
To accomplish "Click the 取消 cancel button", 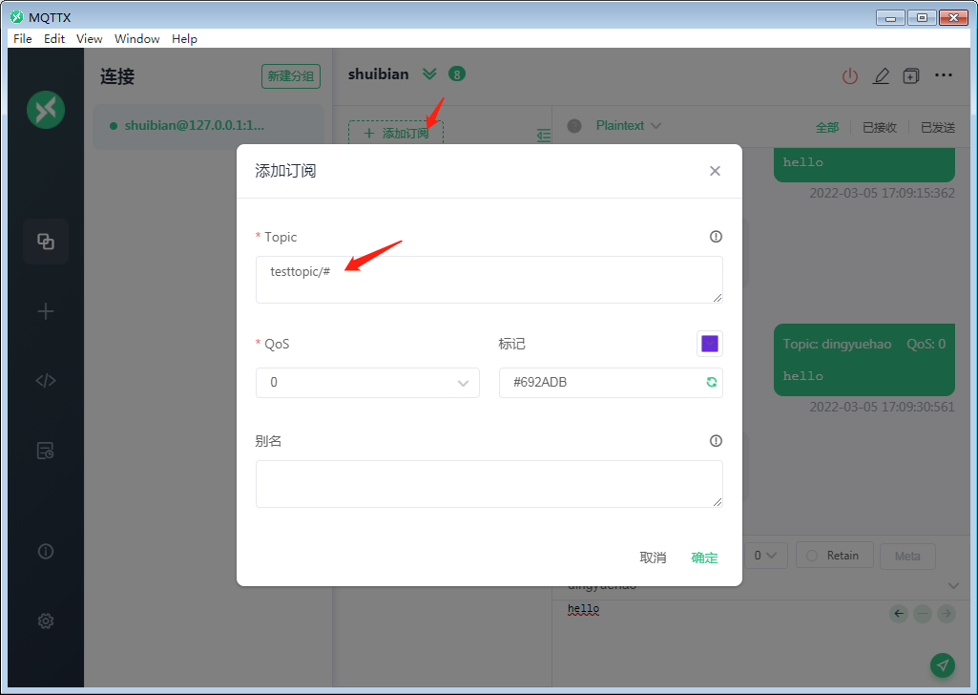I will point(653,558).
